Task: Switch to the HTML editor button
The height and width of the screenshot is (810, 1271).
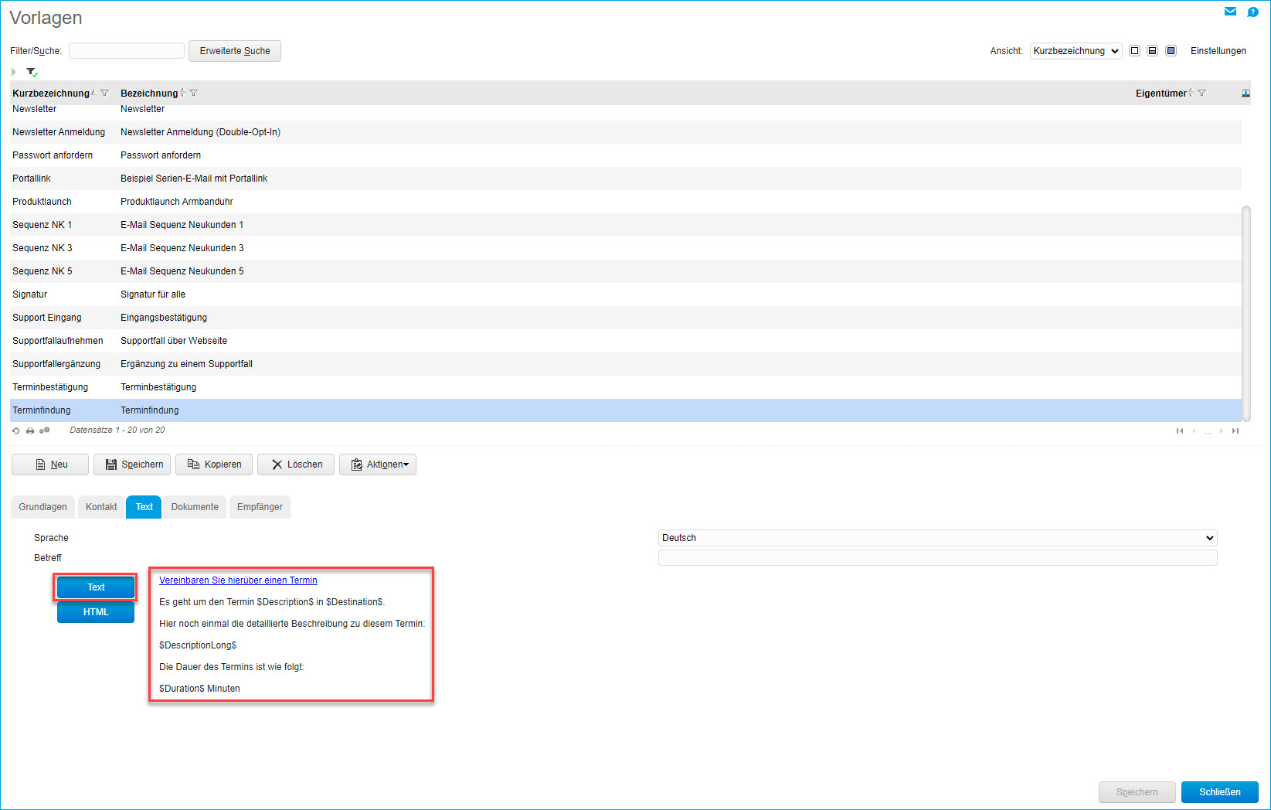Action: [x=96, y=612]
